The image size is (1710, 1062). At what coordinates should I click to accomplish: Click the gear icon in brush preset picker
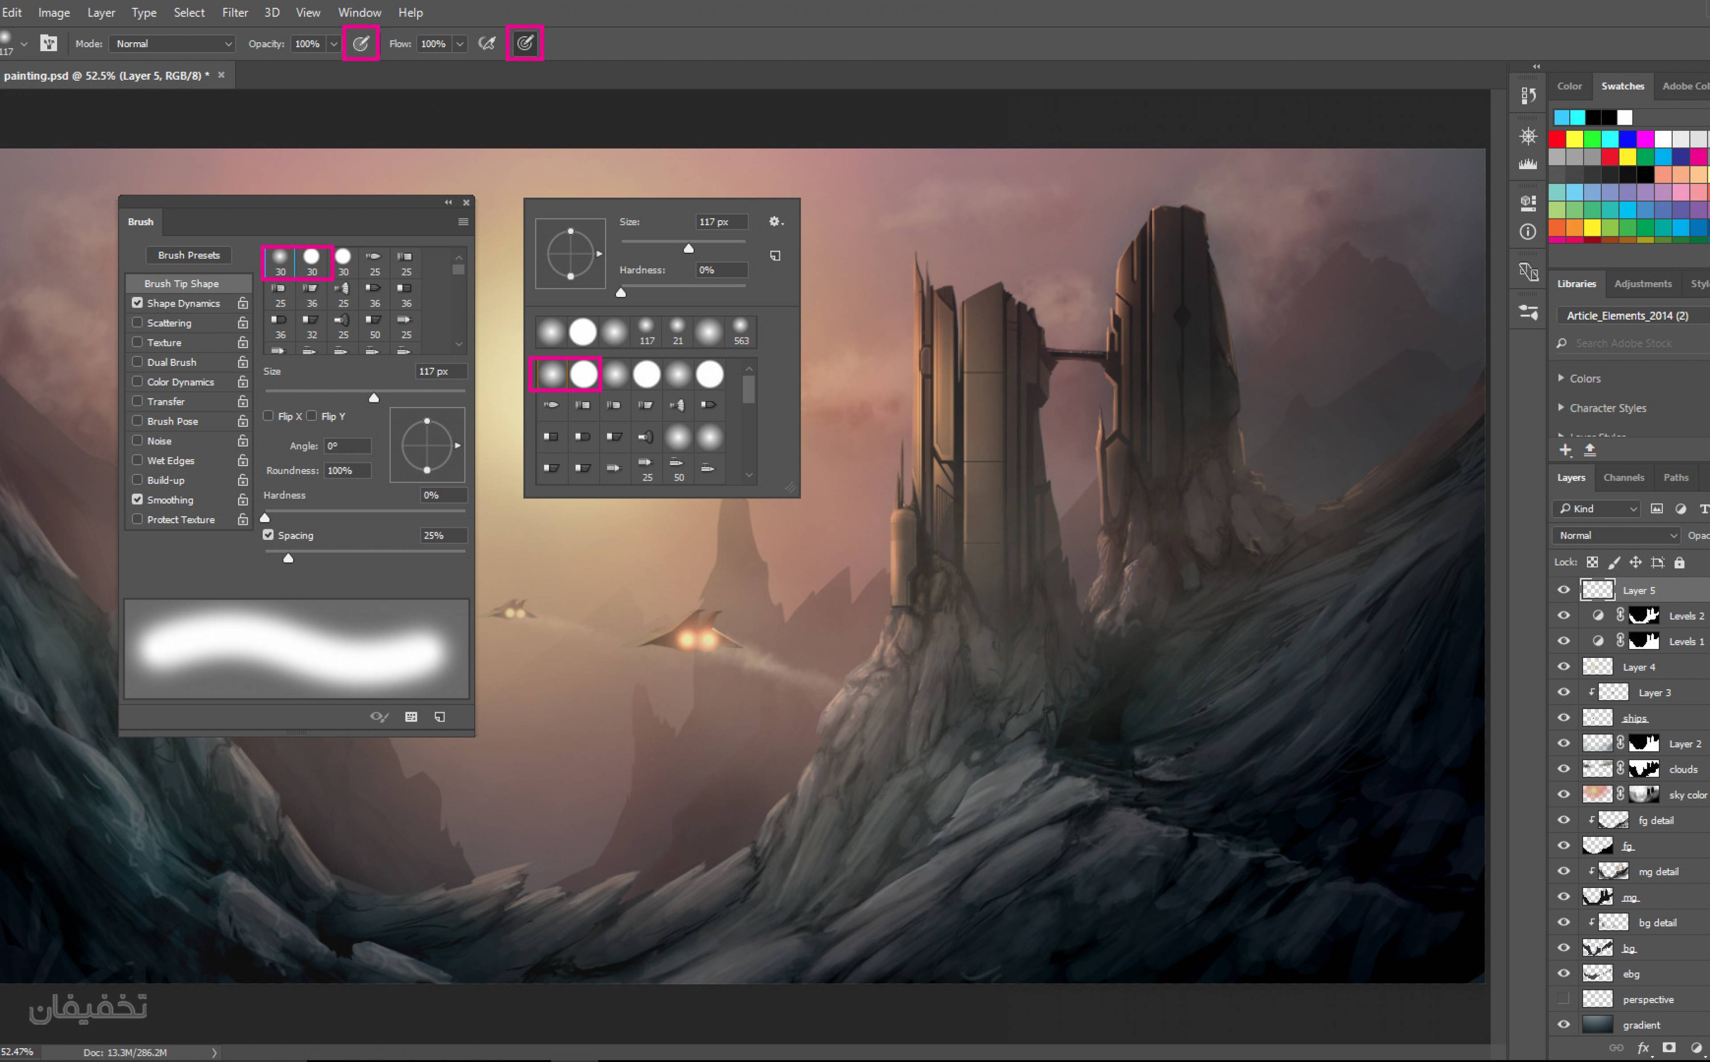pyautogui.click(x=775, y=222)
